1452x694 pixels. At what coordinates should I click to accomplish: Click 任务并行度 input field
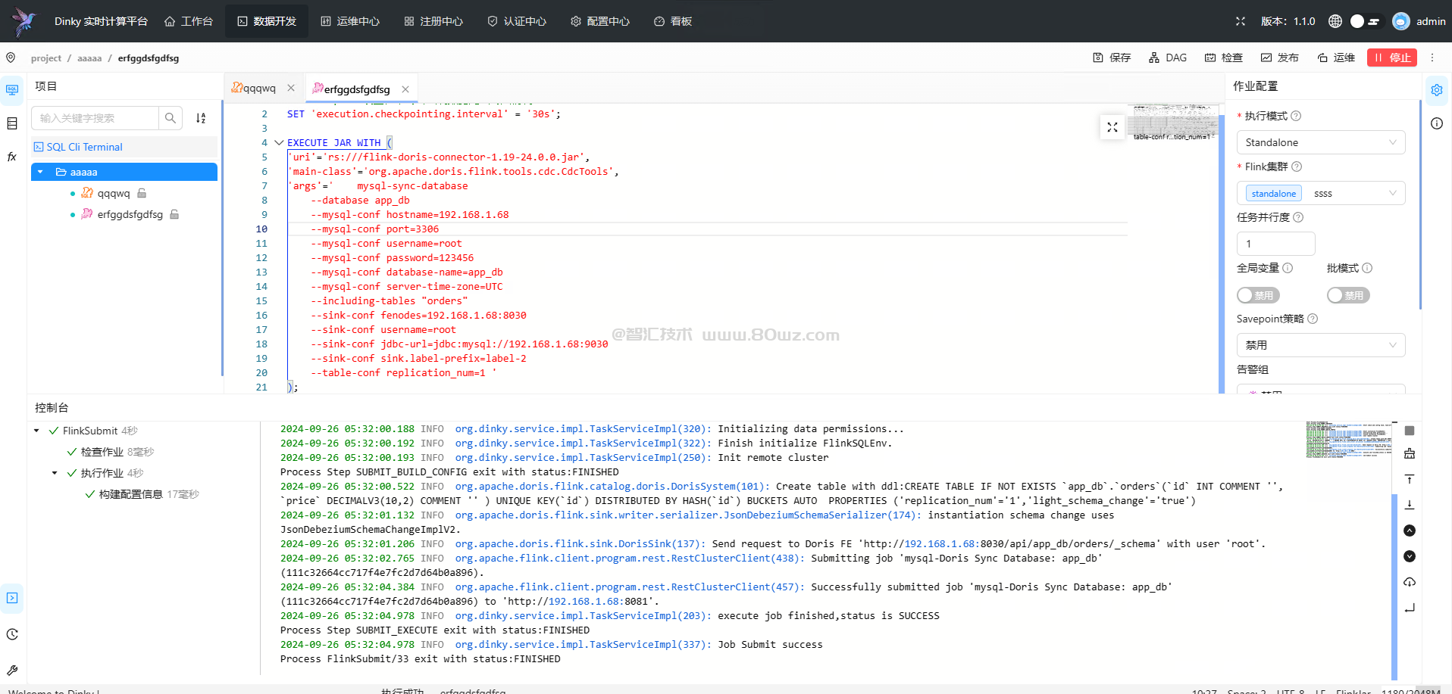[1276, 244]
